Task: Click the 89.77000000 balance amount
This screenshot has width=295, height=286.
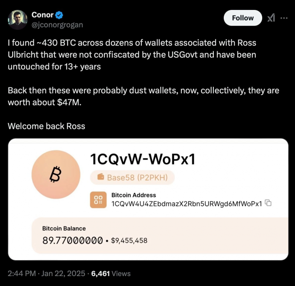Action: pos(72,240)
